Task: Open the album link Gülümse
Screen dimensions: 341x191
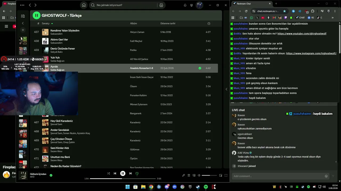Action: tap(135, 150)
